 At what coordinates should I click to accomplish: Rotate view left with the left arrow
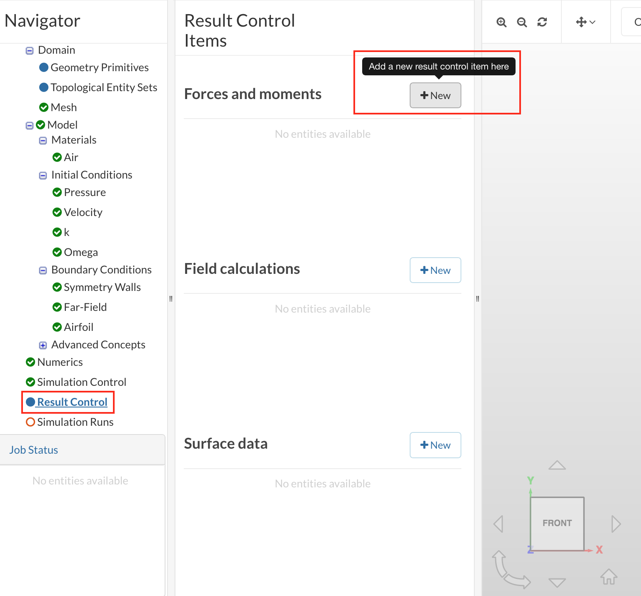pos(498,524)
